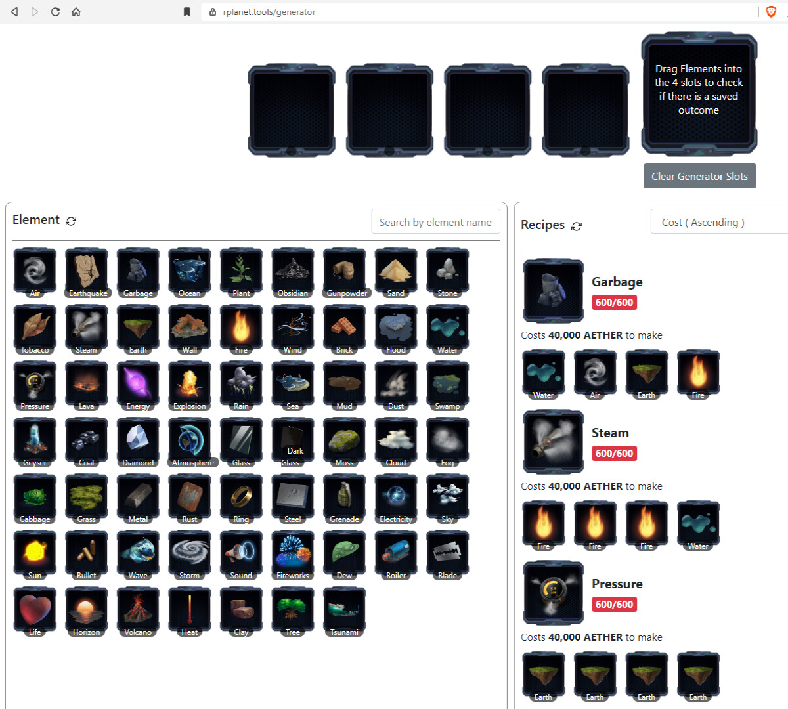Bookmark this page in the browser

[187, 12]
